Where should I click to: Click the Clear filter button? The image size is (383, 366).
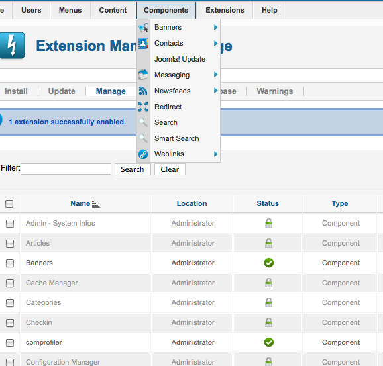tap(170, 169)
